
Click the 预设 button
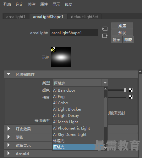(x=122, y=33)
